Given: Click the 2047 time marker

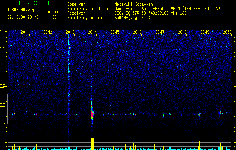Looking at the screenshot, I should tap(160, 32).
